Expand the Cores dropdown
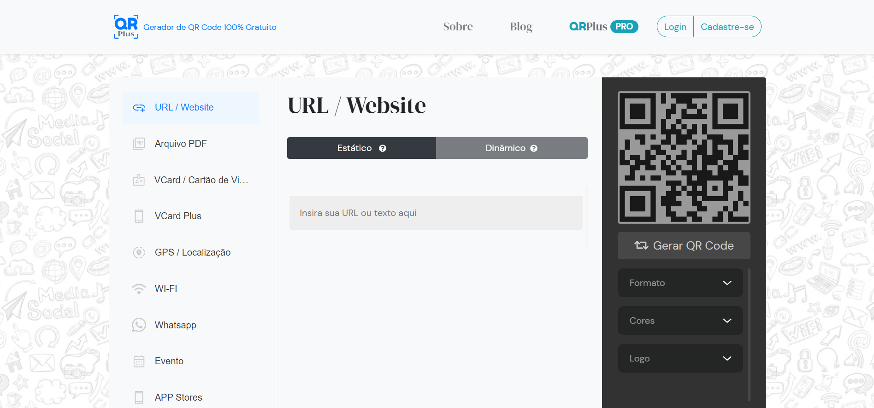874x408 pixels. coord(680,321)
